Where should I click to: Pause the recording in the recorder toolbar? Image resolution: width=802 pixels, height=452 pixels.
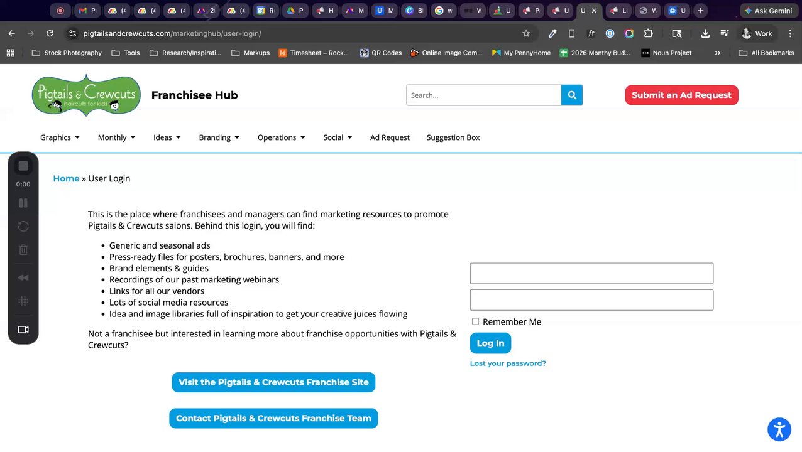tap(23, 203)
